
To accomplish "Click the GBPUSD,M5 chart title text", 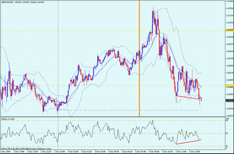I will click(x=7, y=2).
